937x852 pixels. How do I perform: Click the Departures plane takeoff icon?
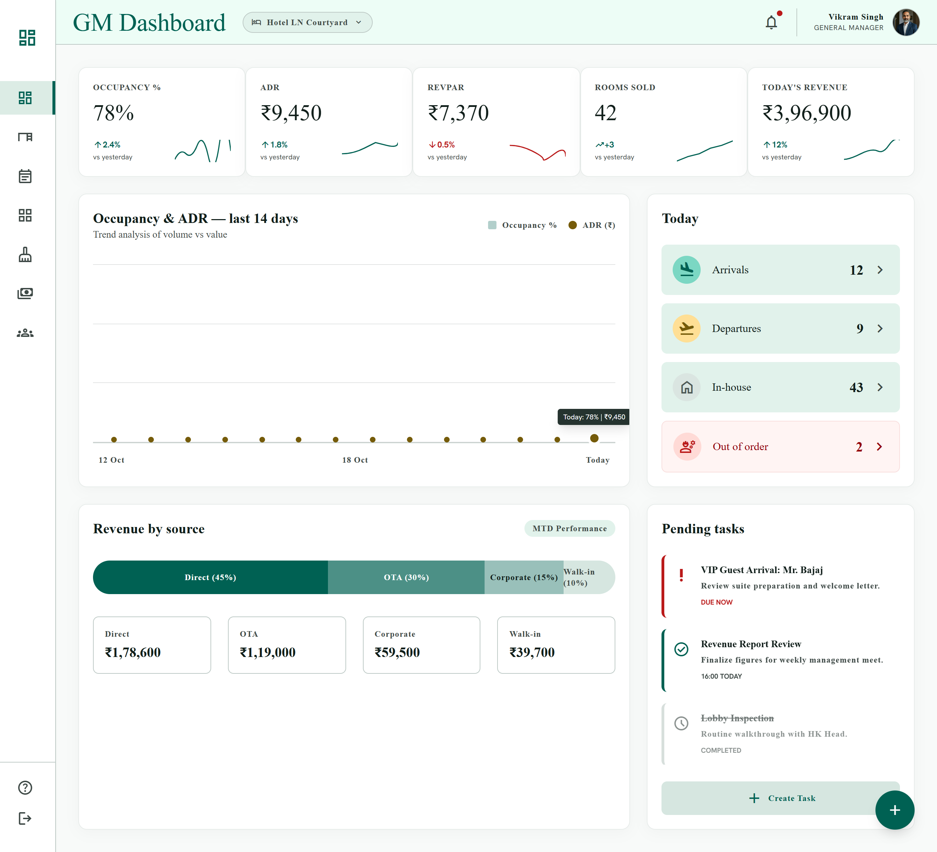(686, 328)
